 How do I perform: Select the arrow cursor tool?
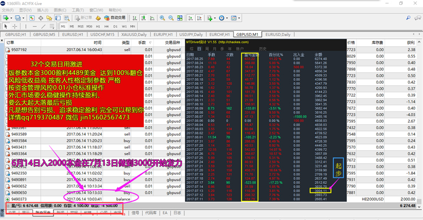pos(6,26)
